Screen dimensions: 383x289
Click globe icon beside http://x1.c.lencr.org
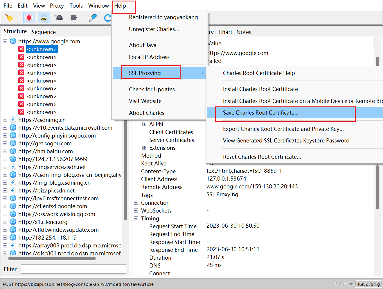pyautogui.click(x=13, y=222)
